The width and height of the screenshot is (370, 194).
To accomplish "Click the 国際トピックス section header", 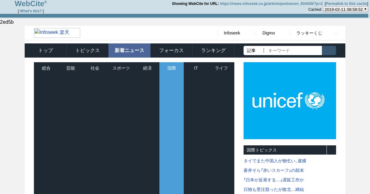I will (285, 150).
